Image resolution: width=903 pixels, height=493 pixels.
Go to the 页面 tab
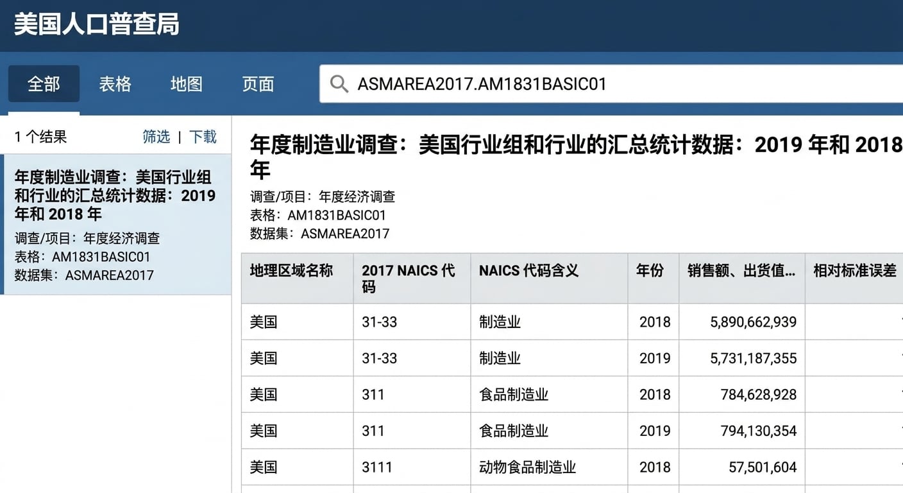[258, 83]
